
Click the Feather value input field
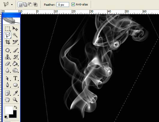(63, 5)
